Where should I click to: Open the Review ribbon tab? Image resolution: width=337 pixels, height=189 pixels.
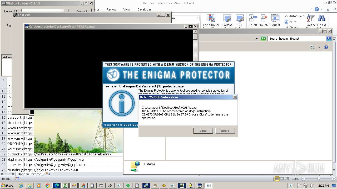click(111, 9)
